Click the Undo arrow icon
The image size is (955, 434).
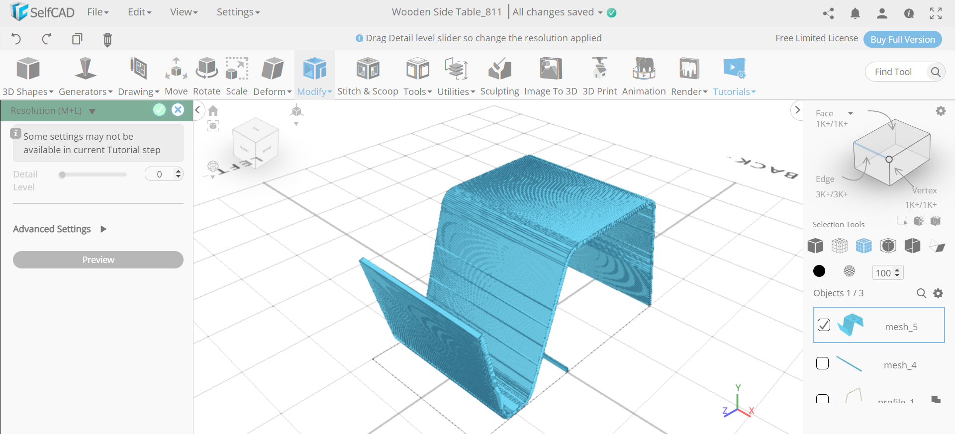pos(16,39)
